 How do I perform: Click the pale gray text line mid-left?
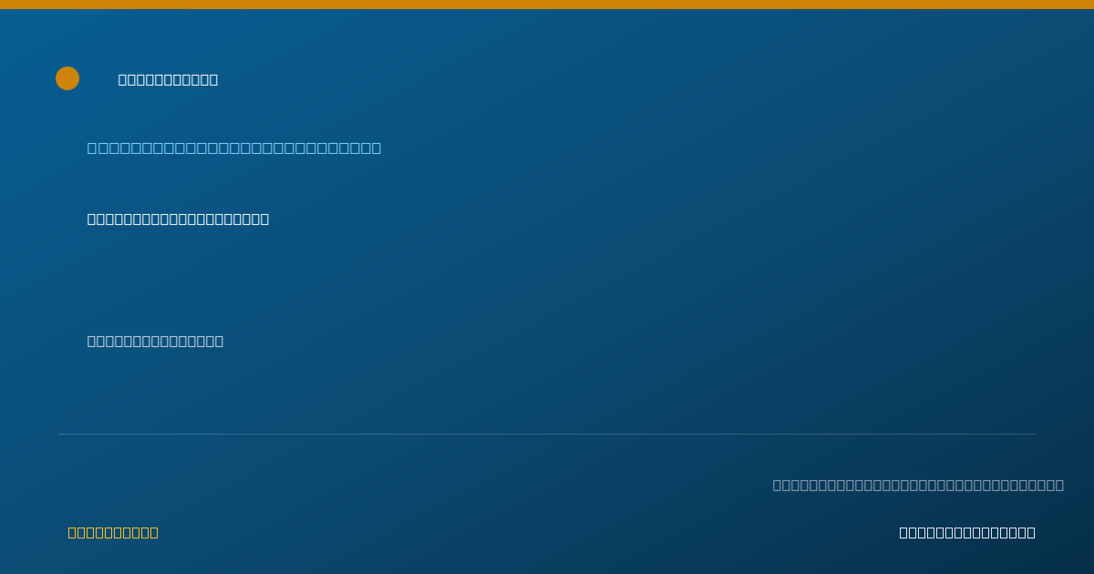155,341
